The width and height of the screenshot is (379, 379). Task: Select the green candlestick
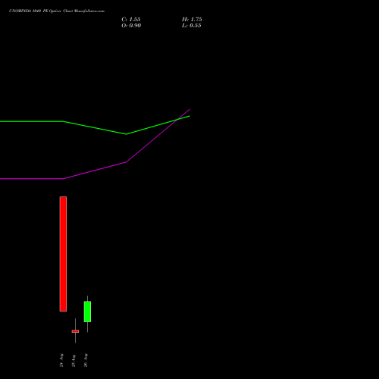click(87, 312)
